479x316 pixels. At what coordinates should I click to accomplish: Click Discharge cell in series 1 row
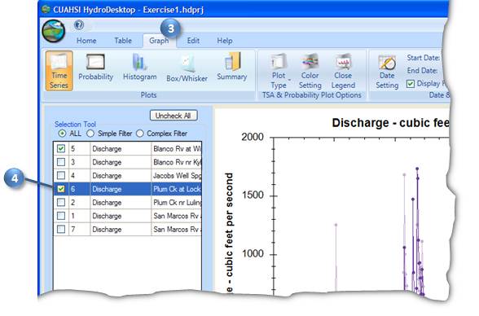[x=121, y=216]
